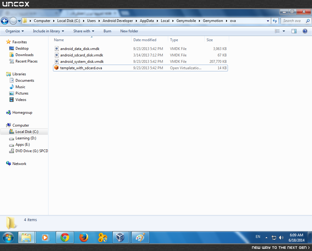Open Paint from the taskbar
This screenshot has height=251, width=312.
coord(140,238)
